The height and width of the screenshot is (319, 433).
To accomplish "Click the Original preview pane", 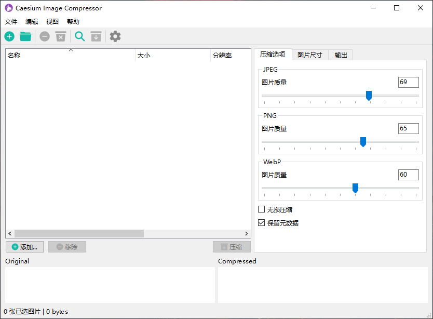I will [110, 285].
